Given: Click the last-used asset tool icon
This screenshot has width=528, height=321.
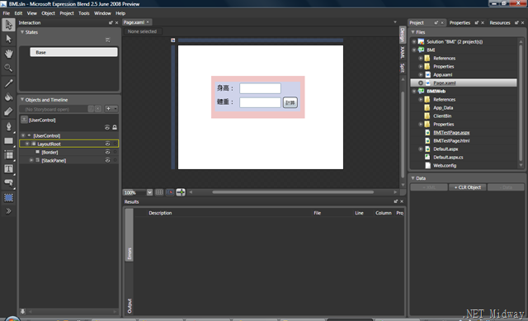Looking at the screenshot, I should (x=8, y=197).
